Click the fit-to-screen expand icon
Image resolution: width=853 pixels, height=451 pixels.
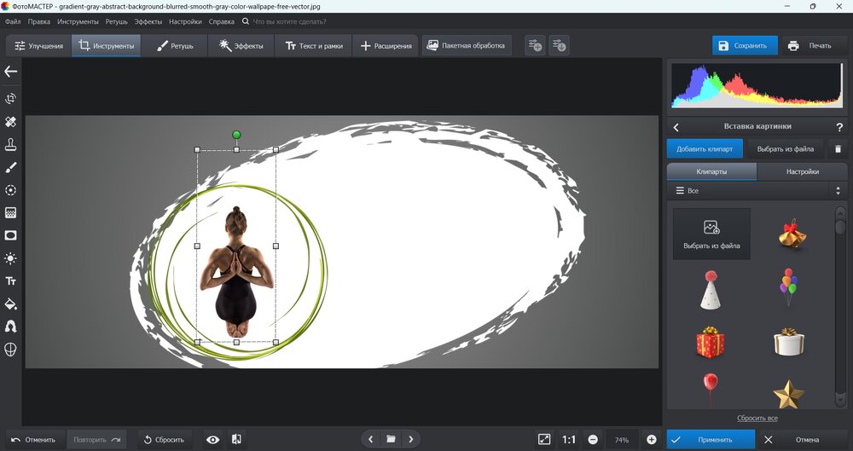[x=544, y=439]
